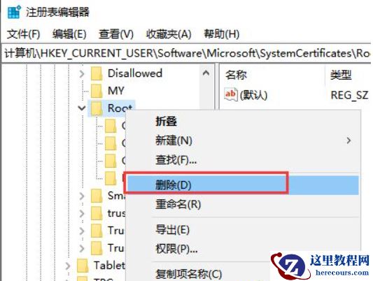Image resolution: width=373 pixels, height=281 pixels.
Task: Expand the Disallowed key
Action: click(82, 73)
